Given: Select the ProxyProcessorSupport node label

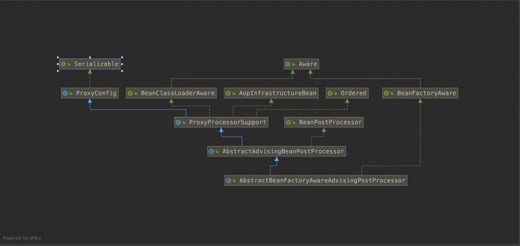Looking at the screenshot, I should pos(227,123).
